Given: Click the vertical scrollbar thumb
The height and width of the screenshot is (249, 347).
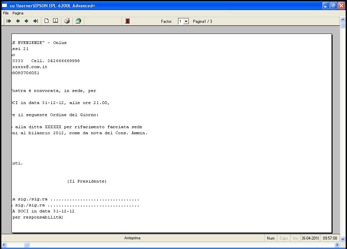Looking at the screenshot, I should point(343,25).
